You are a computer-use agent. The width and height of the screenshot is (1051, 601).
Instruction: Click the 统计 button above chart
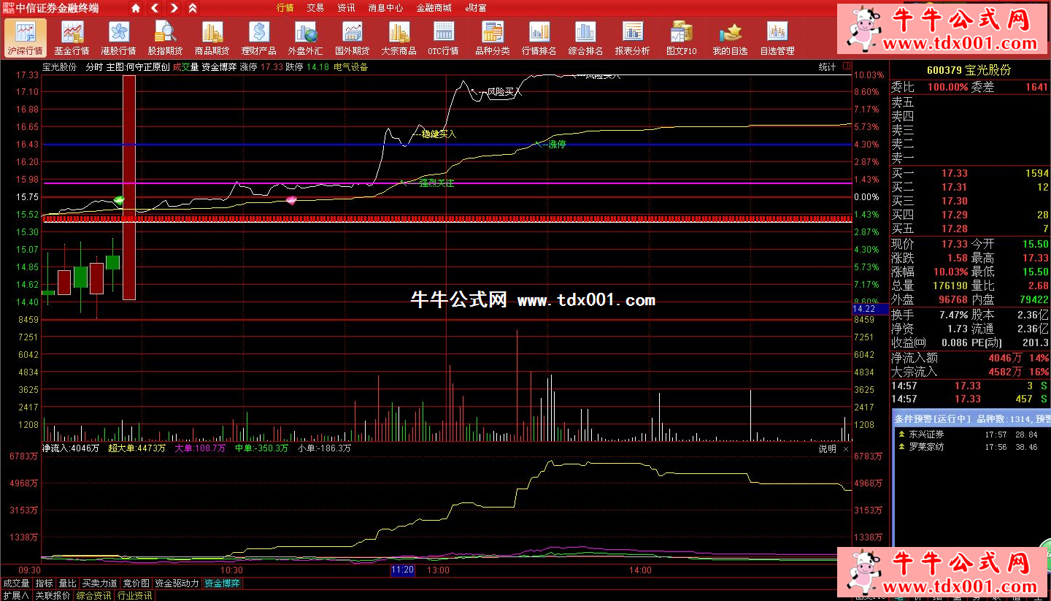pyautogui.click(x=827, y=66)
